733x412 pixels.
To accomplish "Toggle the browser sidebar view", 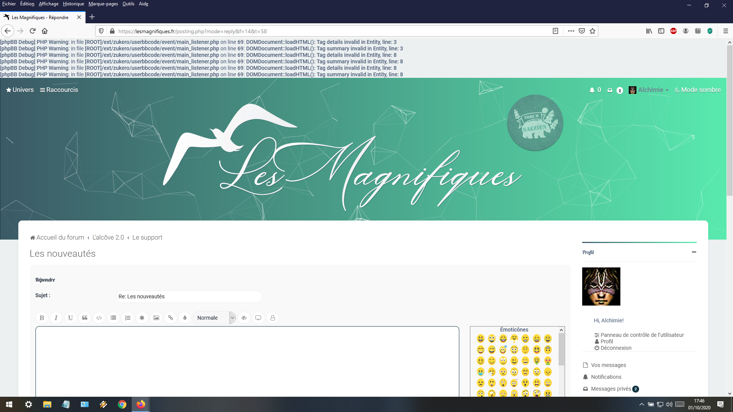I will tap(661, 31).
